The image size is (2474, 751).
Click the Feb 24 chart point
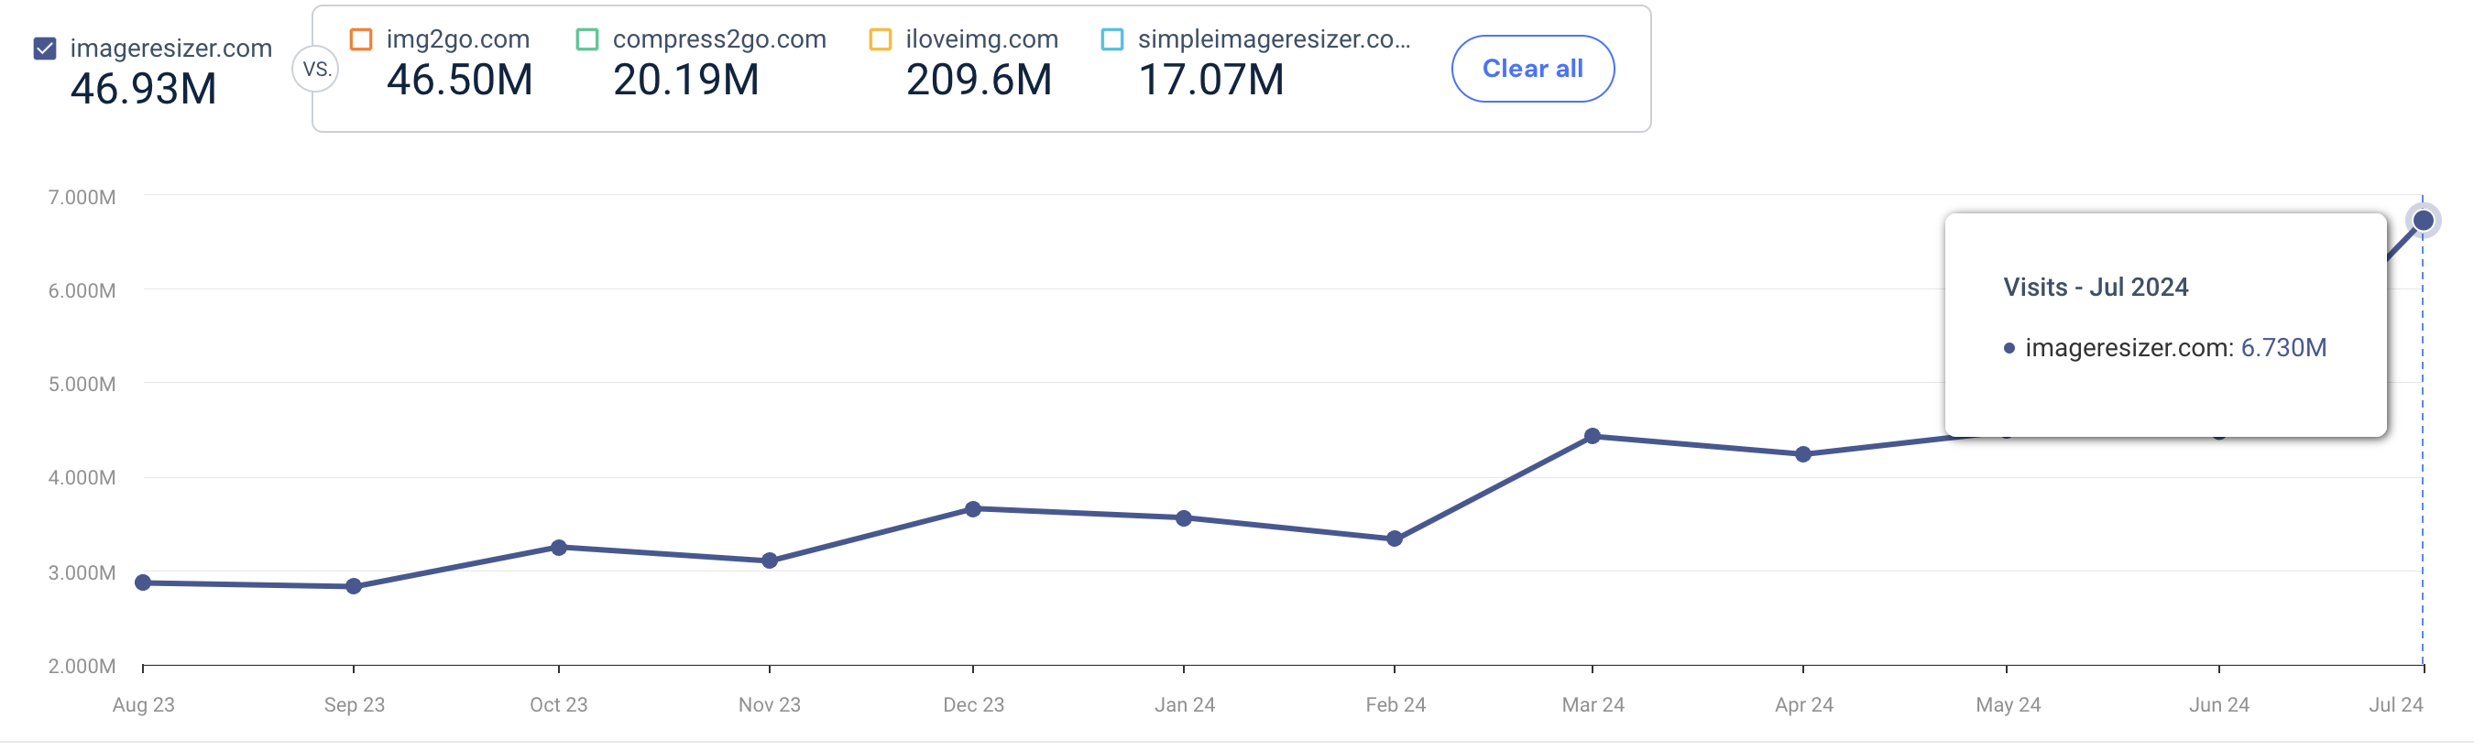tap(1395, 539)
